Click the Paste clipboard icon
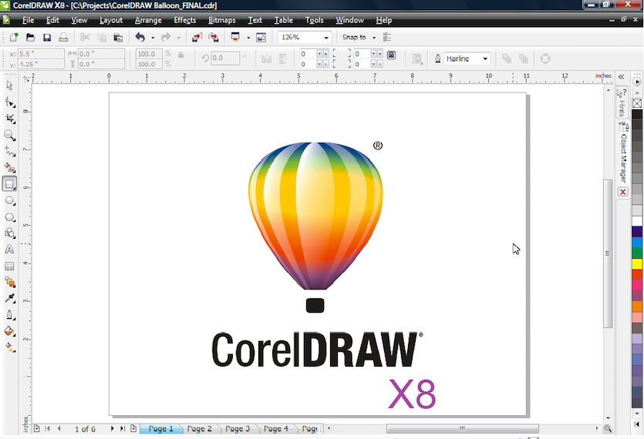644x439 pixels. click(x=118, y=37)
